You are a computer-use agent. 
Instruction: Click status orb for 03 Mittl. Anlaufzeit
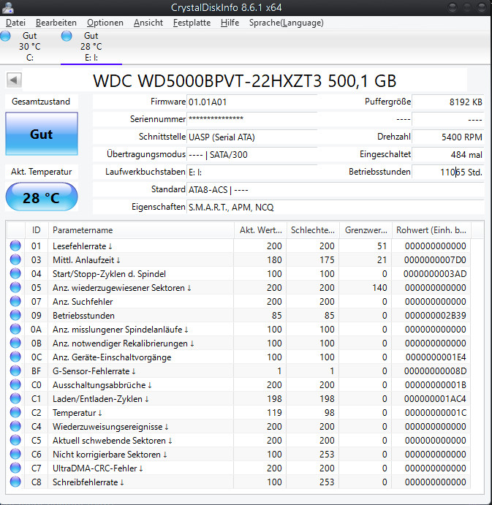[15, 259]
